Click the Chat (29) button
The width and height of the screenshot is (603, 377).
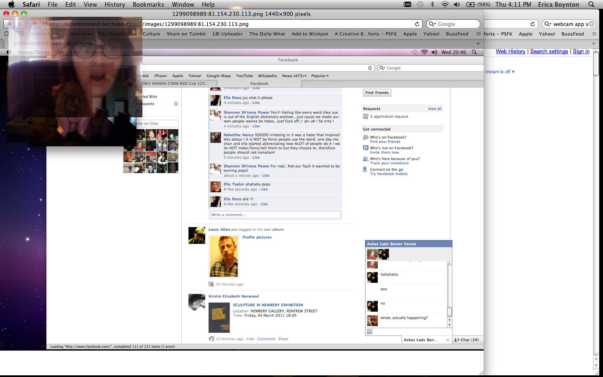467,340
